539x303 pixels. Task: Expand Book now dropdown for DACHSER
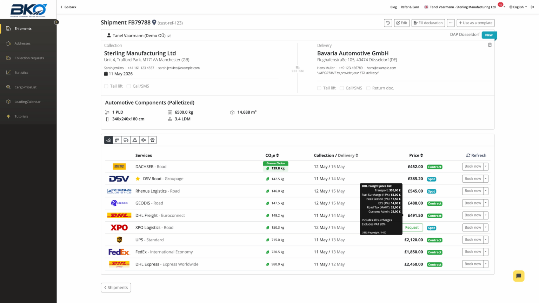[x=486, y=167]
